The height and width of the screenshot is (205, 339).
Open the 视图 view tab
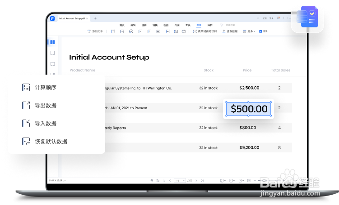click(x=166, y=25)
